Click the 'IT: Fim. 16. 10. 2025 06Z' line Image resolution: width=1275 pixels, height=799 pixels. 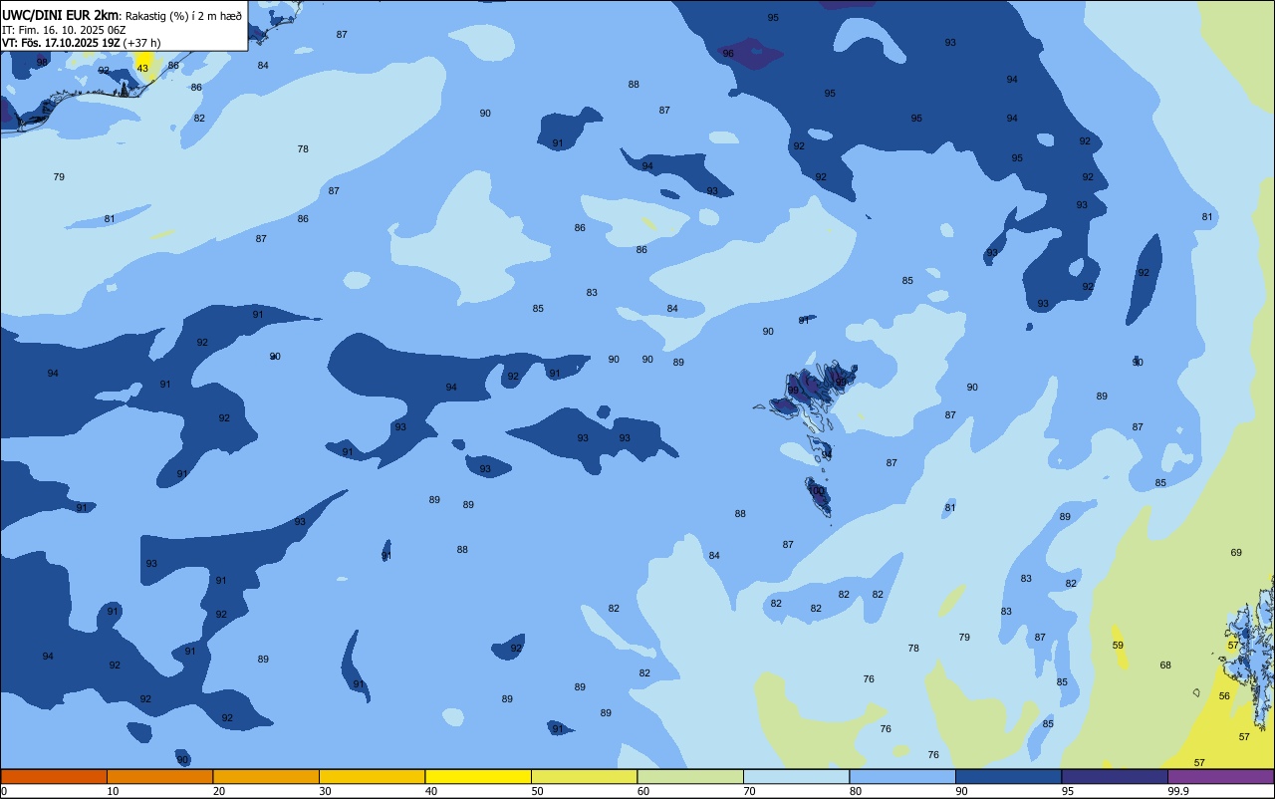(64, 29)
